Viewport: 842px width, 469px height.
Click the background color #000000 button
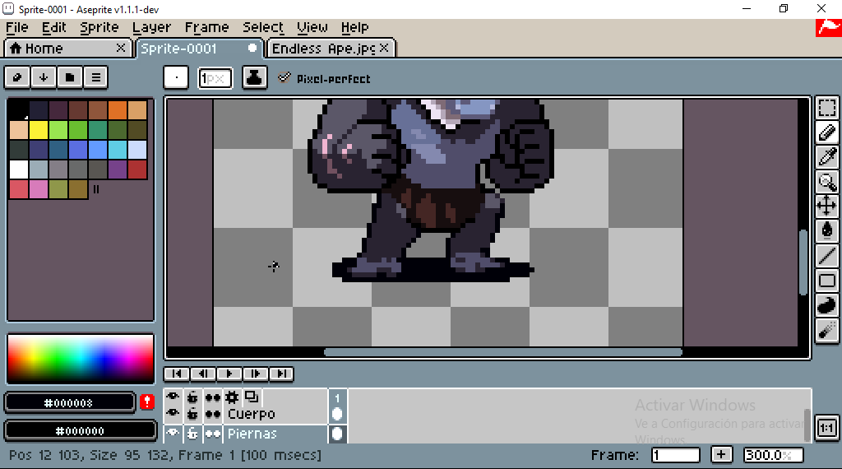coord(80,431)
